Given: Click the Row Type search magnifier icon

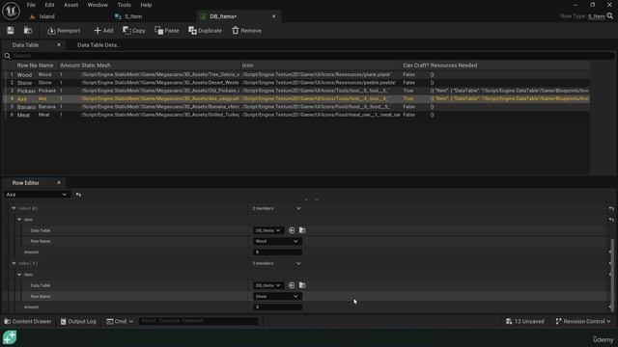Looking at the screenshot, I should (610, 16).
